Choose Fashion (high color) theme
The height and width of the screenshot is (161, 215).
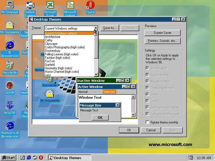(x=69, y=58)
